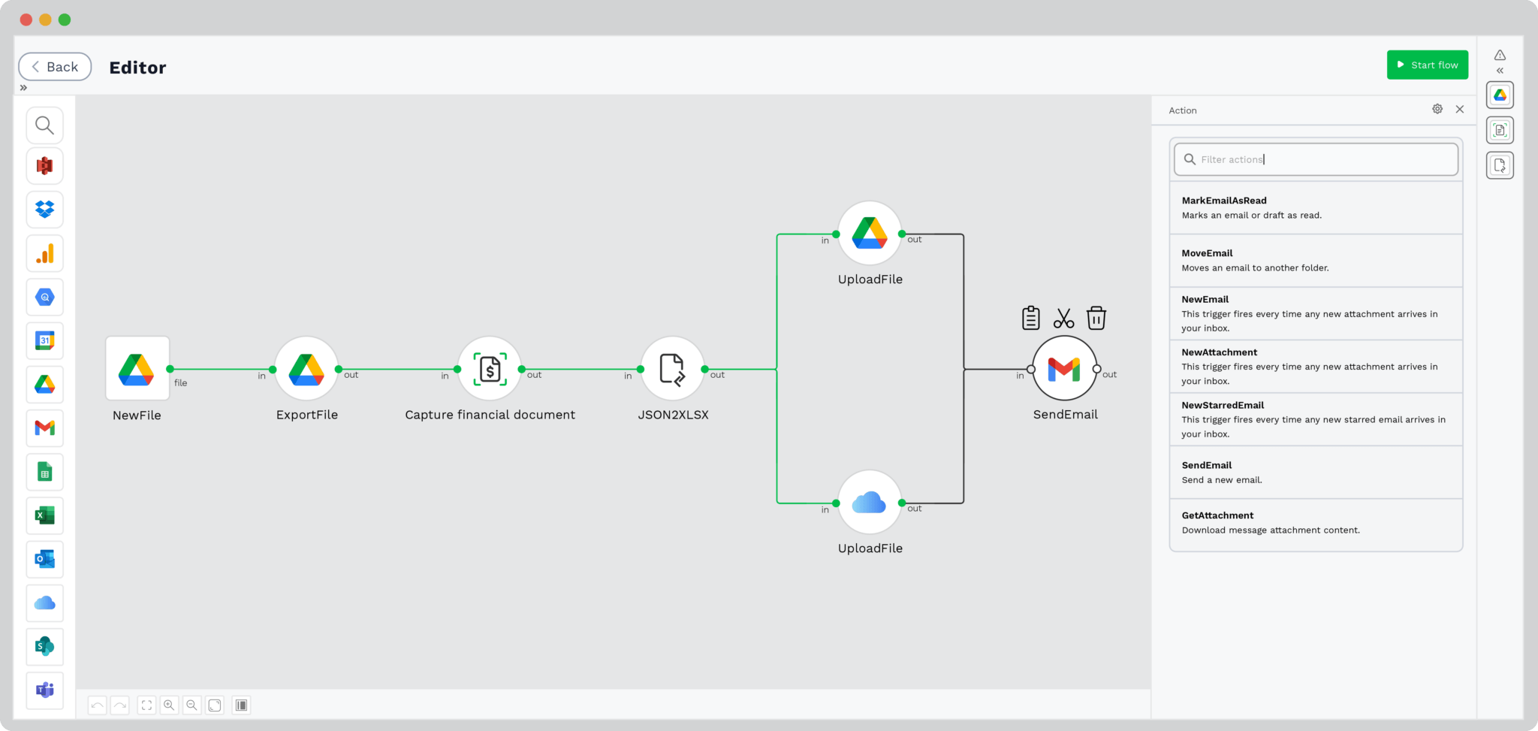The image size is (1538, 731).
Task: Collapse the right panel with double chevron
Action: (1499, 71)
